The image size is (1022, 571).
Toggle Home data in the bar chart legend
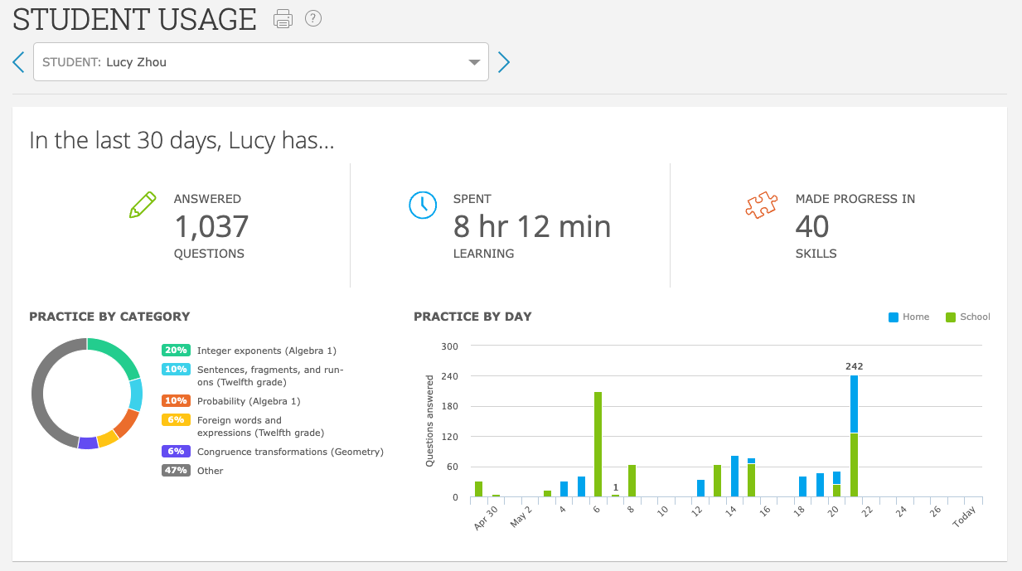tap(908, 317)
